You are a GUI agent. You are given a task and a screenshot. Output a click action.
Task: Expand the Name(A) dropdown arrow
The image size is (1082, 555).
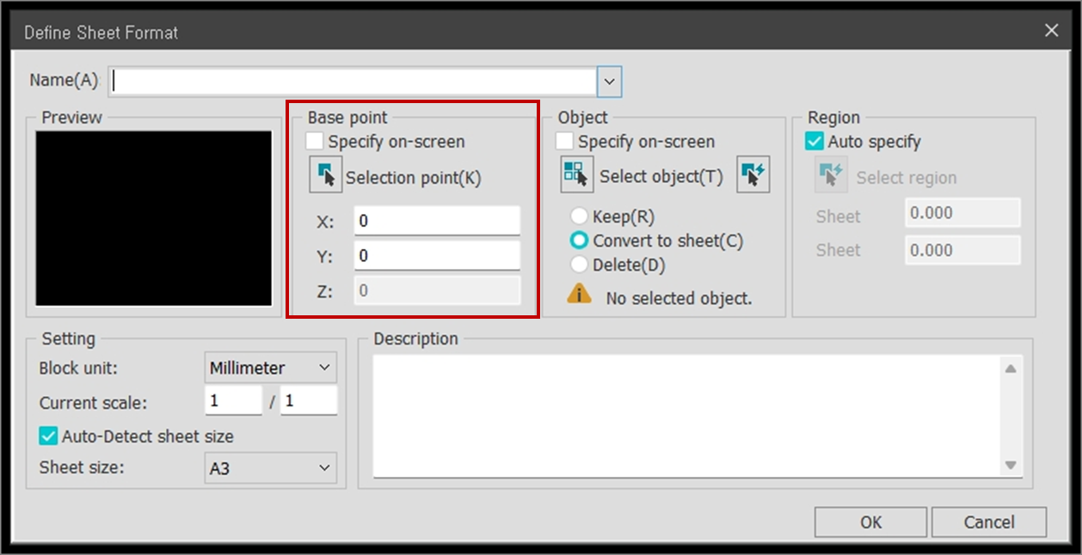point(609,82)
